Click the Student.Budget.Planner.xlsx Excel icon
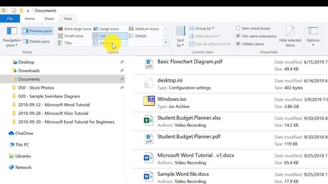328x184 pixels. point(148,120)
